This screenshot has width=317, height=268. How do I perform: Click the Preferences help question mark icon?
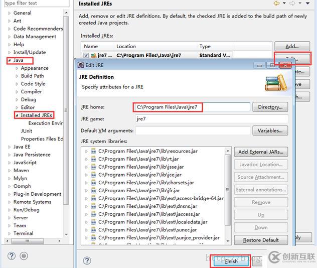[12, 256]
